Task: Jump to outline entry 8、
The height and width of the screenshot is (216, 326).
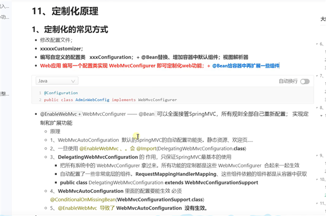Action: coord(322,107)
